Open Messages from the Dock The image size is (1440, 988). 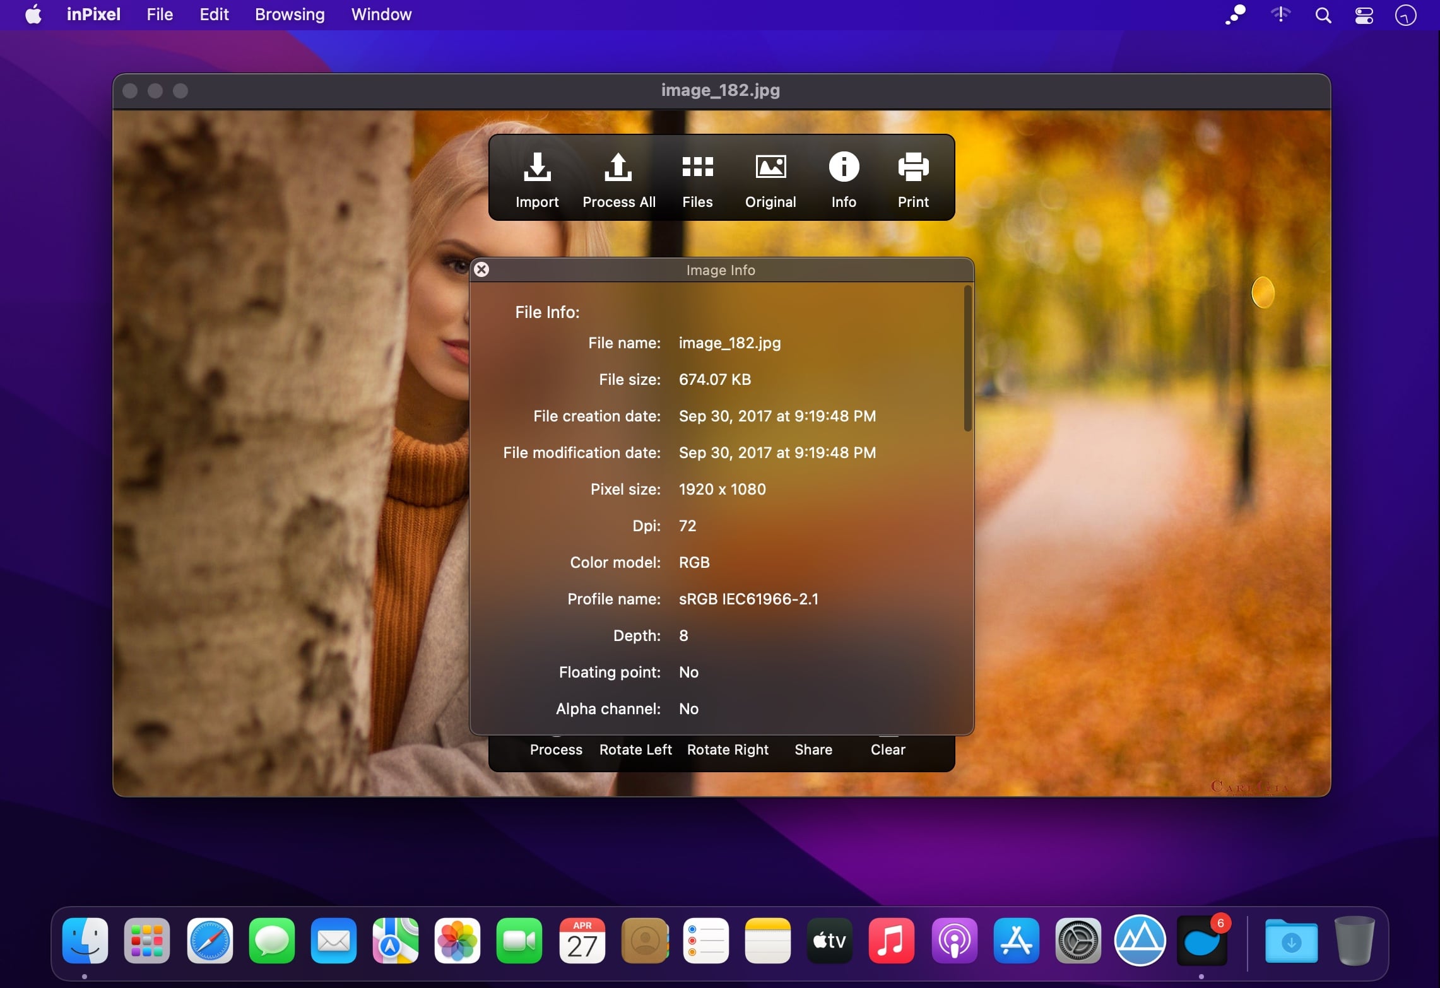pos(271,941)
